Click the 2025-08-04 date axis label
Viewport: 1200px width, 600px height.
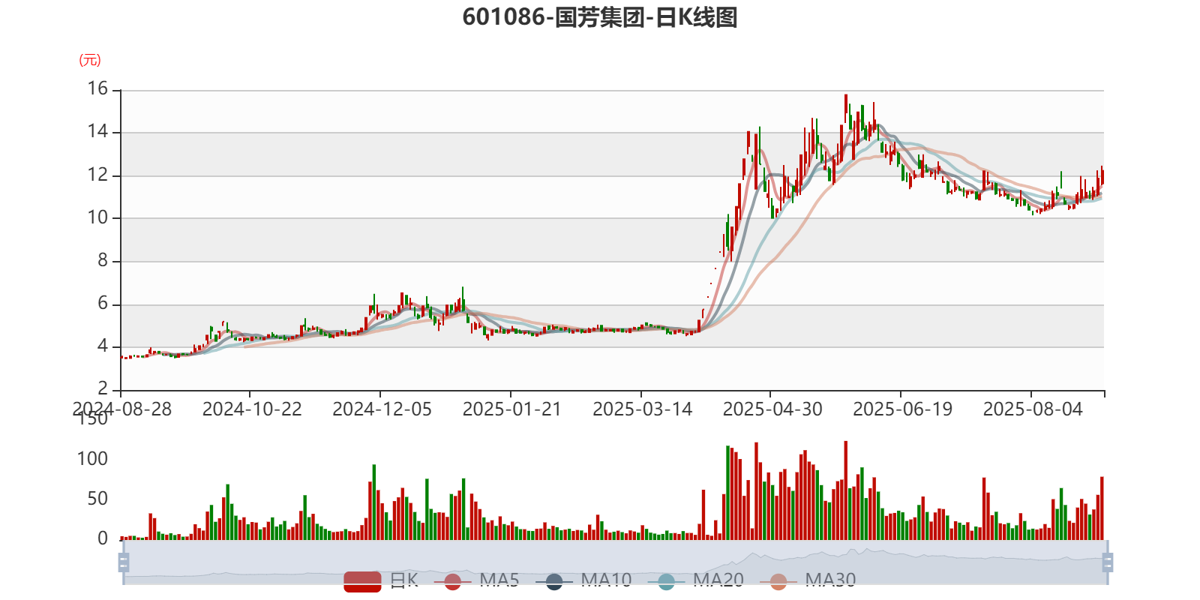coord(1033,409)
